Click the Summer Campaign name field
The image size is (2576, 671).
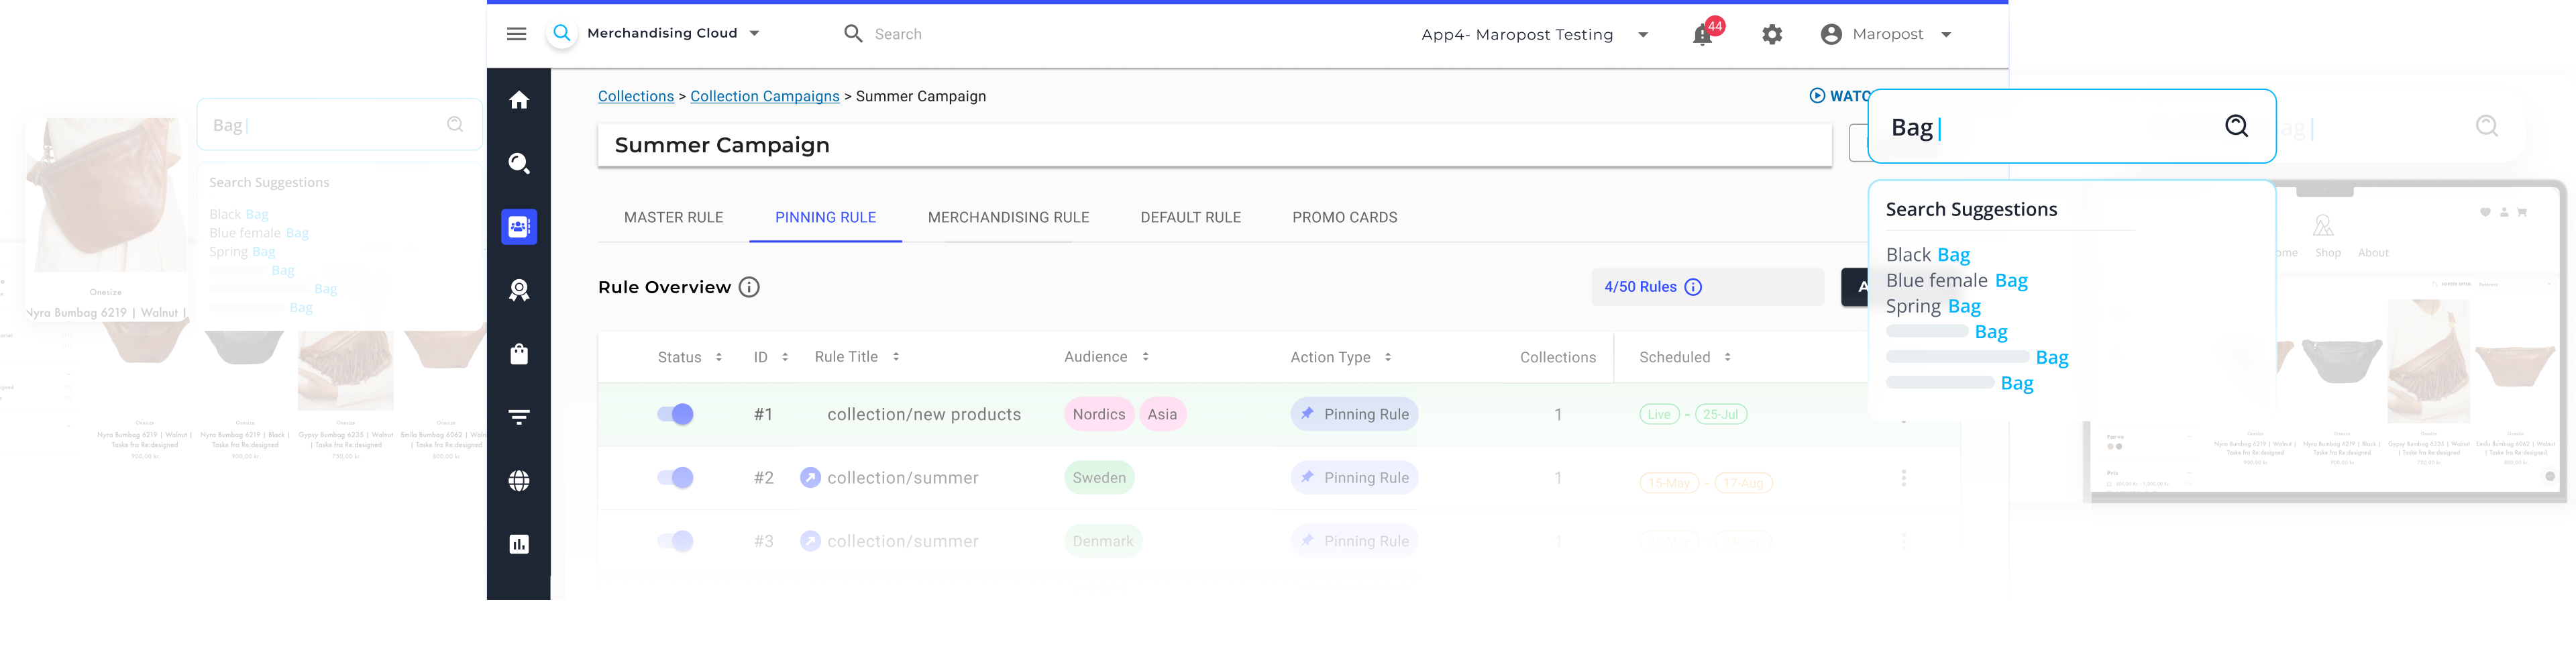pos(1214,145)
